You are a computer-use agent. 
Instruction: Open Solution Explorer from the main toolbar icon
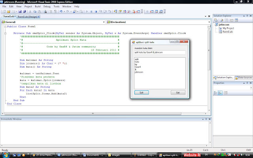(x=115, y=11)
